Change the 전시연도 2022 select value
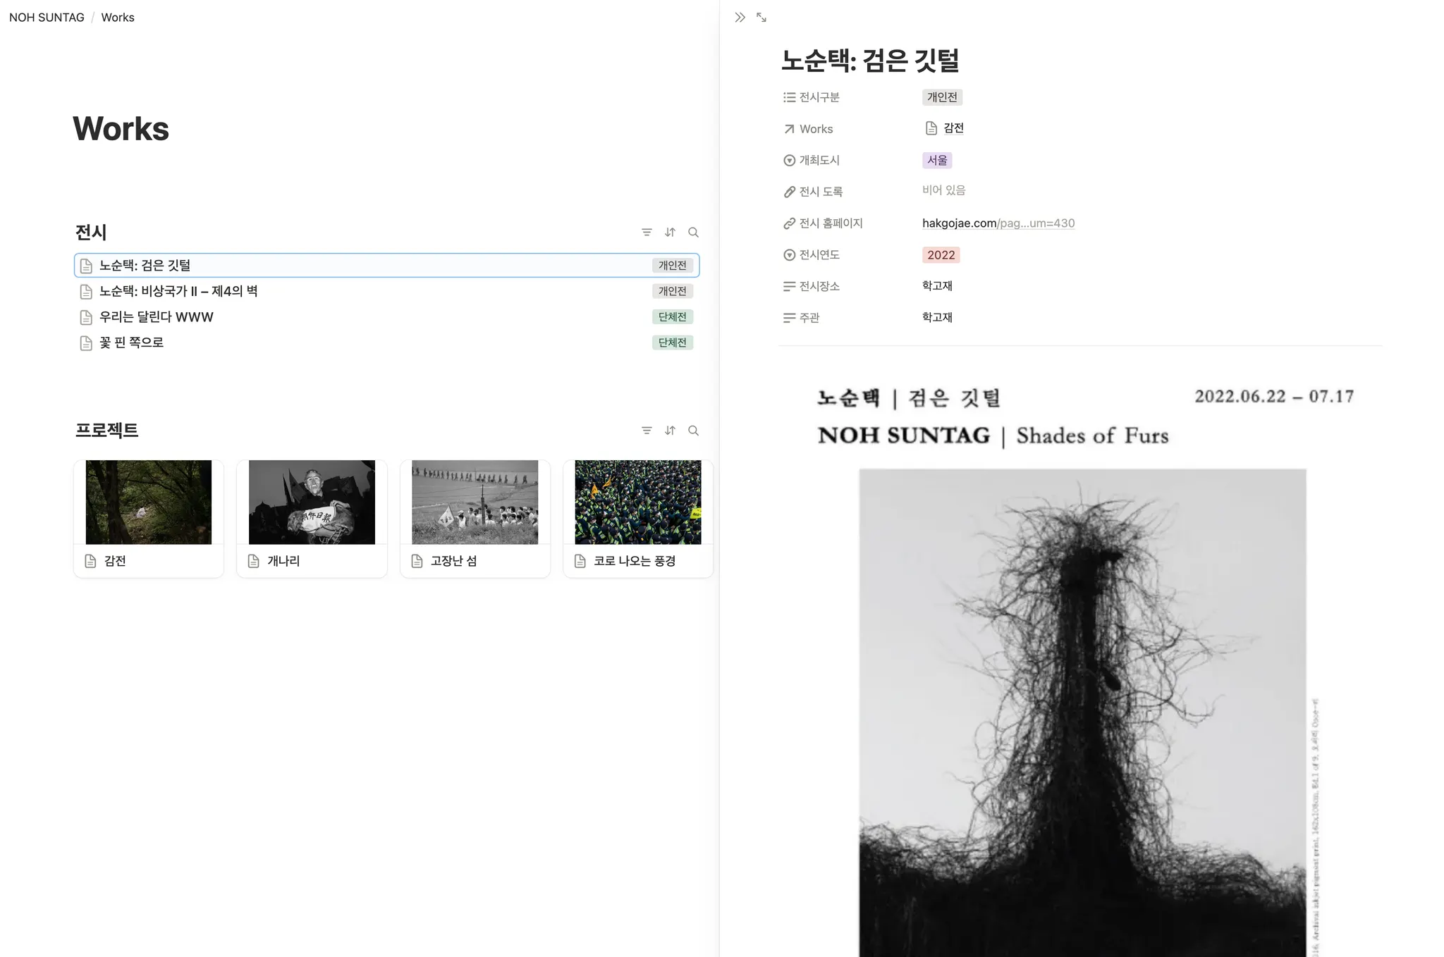The width and height of the screenshot is (1444, 957). click(941, 255)
